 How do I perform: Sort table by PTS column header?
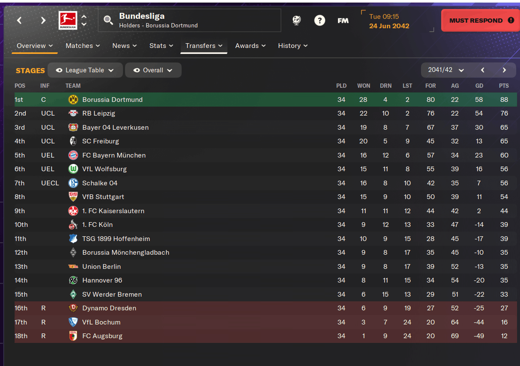pos(503,86)
